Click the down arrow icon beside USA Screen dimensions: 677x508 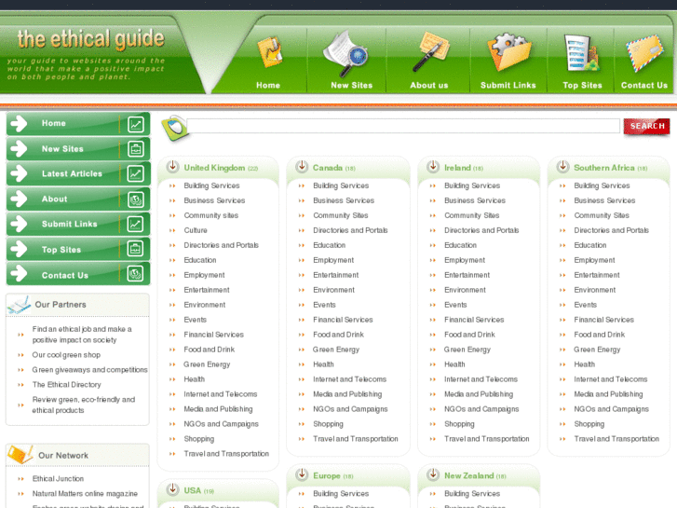click(172, 489)
